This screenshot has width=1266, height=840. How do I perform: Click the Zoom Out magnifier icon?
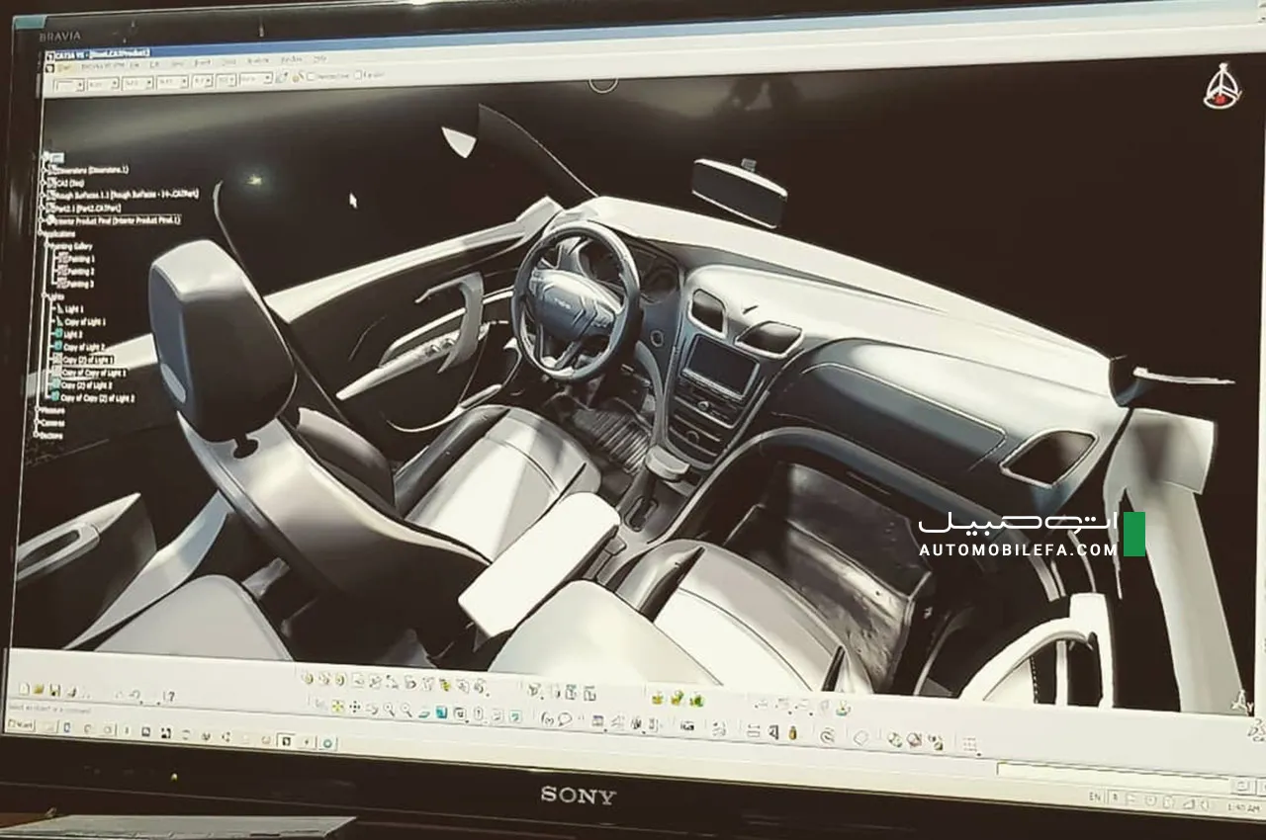[406, 710]
